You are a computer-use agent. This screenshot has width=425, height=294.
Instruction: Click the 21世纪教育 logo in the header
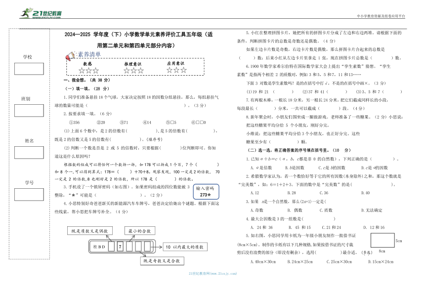(x=41, y=13)
